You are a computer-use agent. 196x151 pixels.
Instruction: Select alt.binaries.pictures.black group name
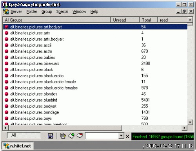[32, 70]
